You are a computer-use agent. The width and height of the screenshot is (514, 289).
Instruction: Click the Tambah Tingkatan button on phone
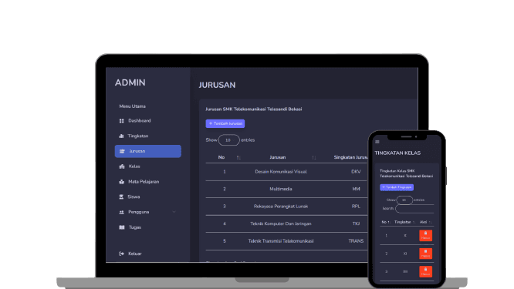[x=397, y=187]
